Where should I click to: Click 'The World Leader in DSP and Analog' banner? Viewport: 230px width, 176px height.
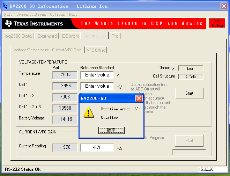click(142, 23)
